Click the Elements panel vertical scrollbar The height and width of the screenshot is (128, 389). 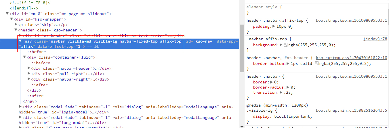click(242, 48)
